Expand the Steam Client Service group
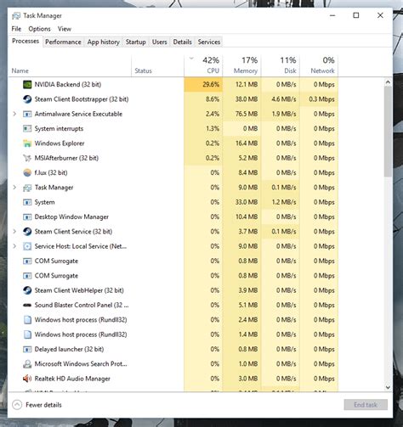This screenshot has width=403, height=427. (14, 232)
